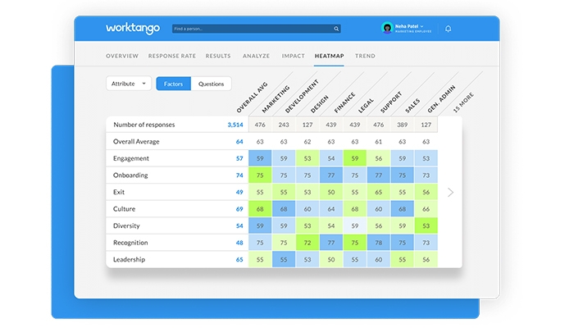Open the notifications bell
The height and width of the screenshot is (328, 574).
click(448, 29)
